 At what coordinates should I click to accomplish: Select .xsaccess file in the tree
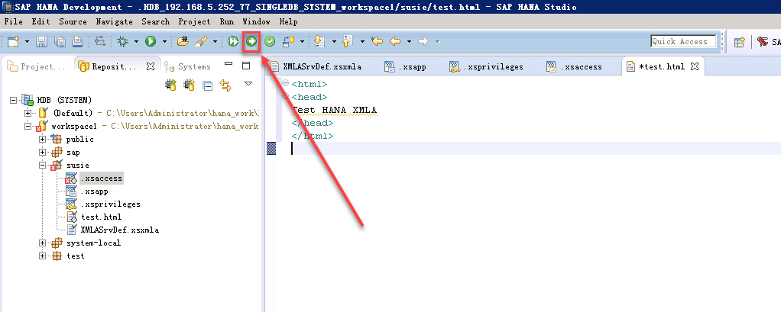pyautogui.click(x=101, y=178)
